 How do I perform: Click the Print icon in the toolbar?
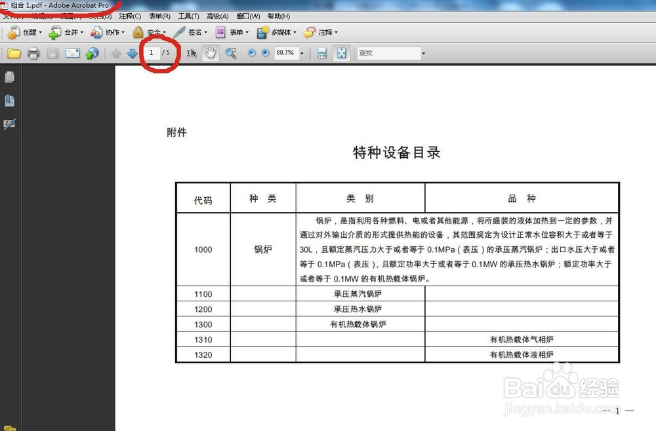[32, 53]
